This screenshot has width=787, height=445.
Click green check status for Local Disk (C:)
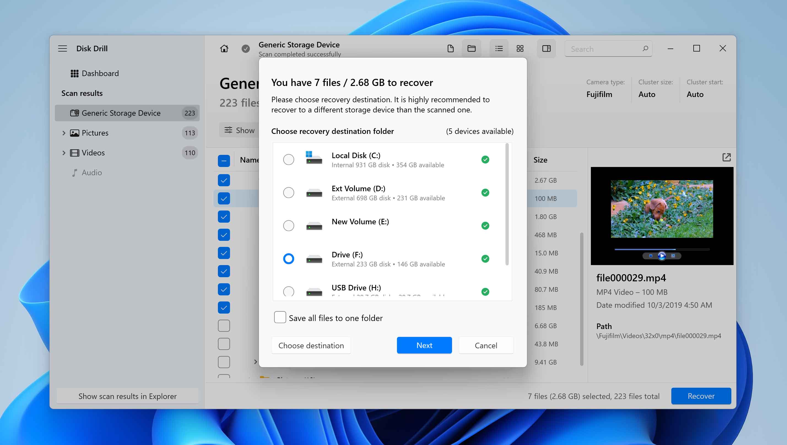(485, 160)
